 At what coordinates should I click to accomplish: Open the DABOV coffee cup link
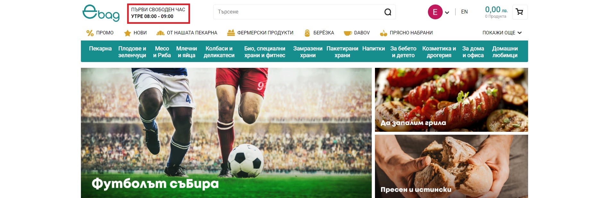click(x=357, y=33)
